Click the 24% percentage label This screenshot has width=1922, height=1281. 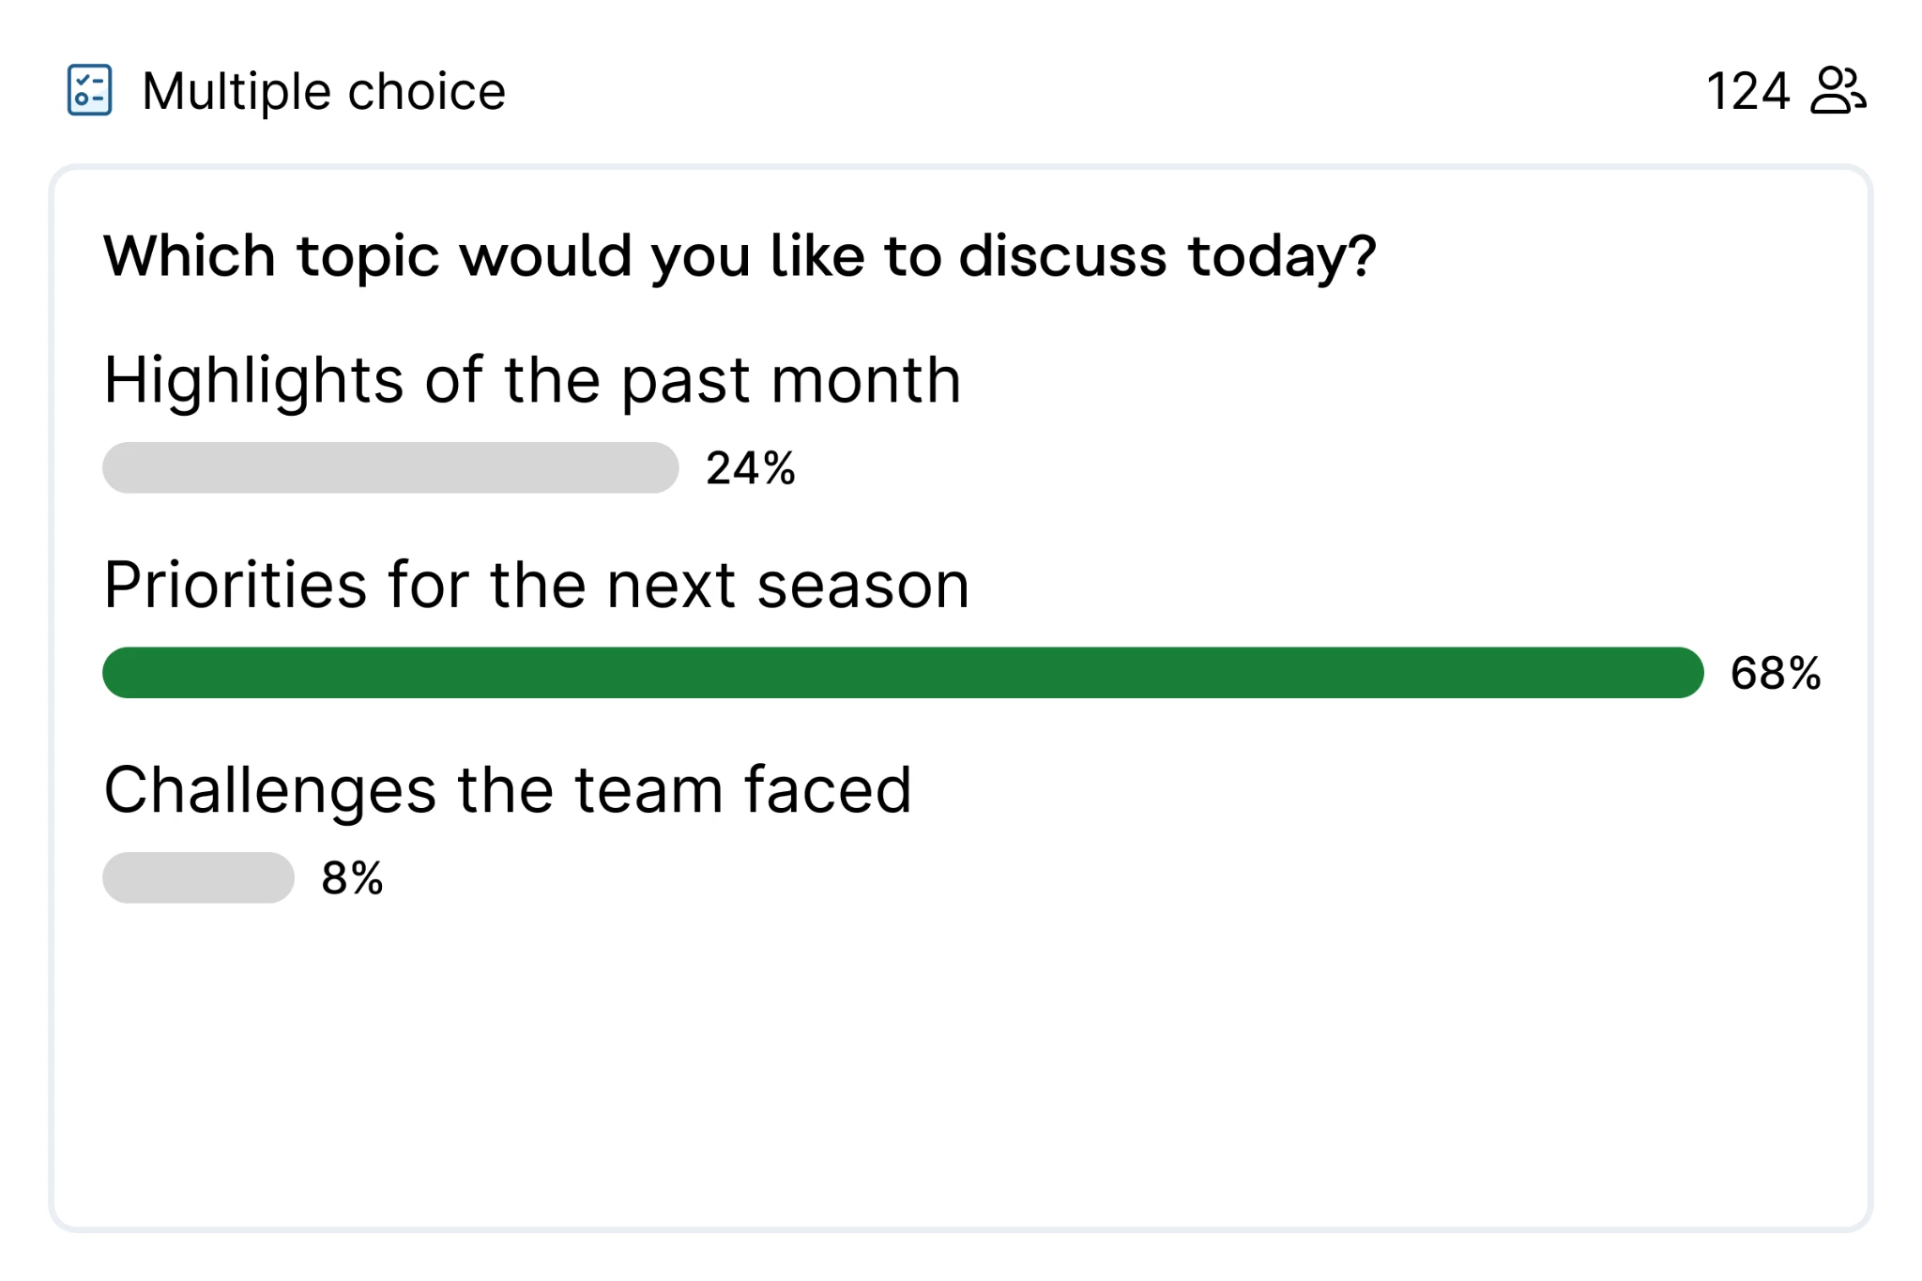pyautogui.click(x=751, y=468)
